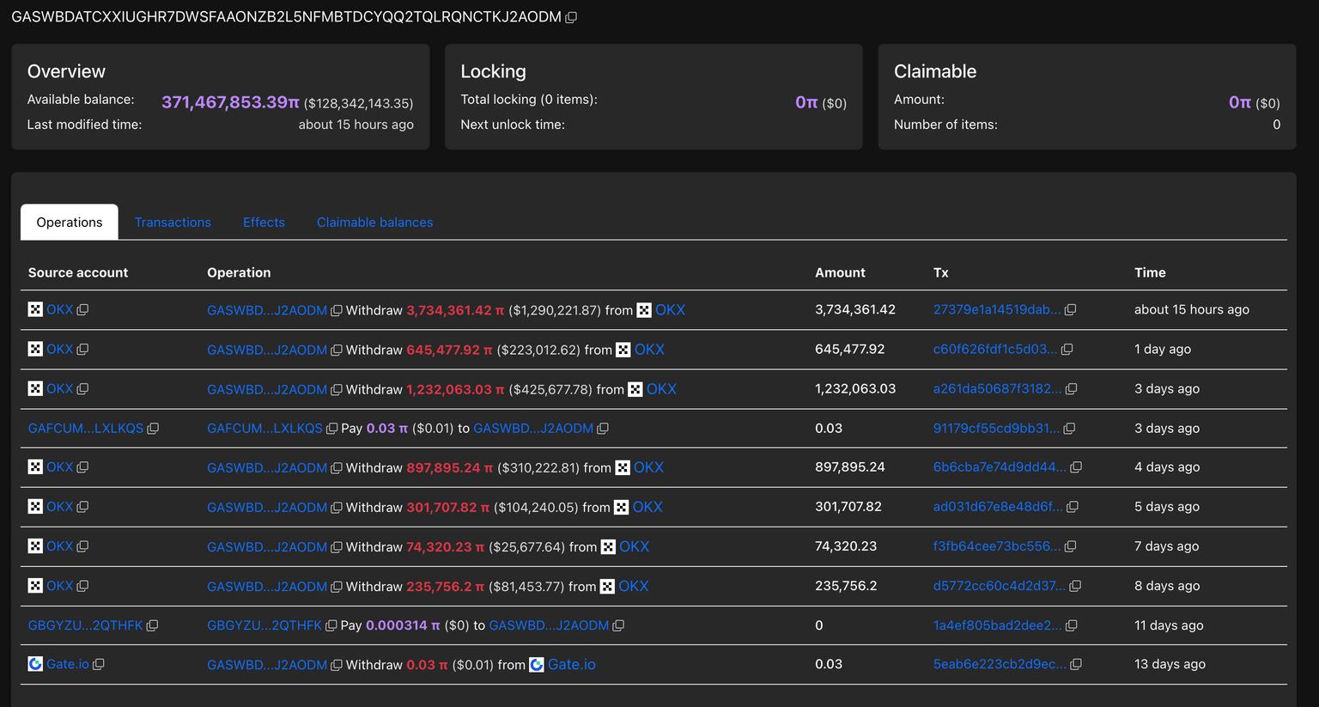1319x707 pixels.
Task: Copy the full account address at top
Action: [x=571, y=17]
